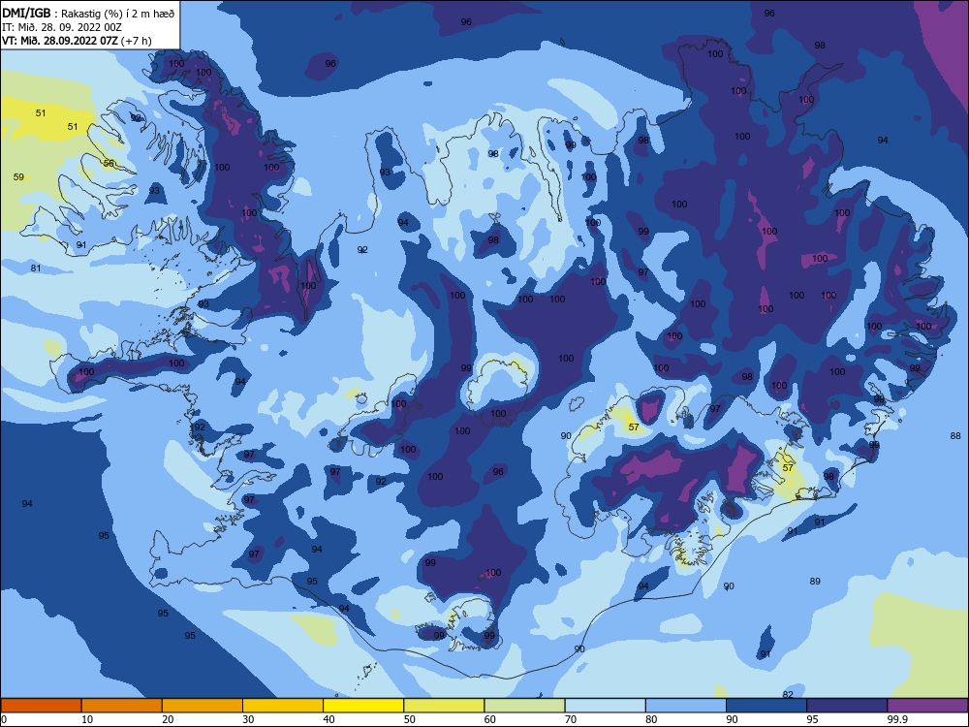
Task: Click the '80' label on the legend scale
Action: click(651, 719)
